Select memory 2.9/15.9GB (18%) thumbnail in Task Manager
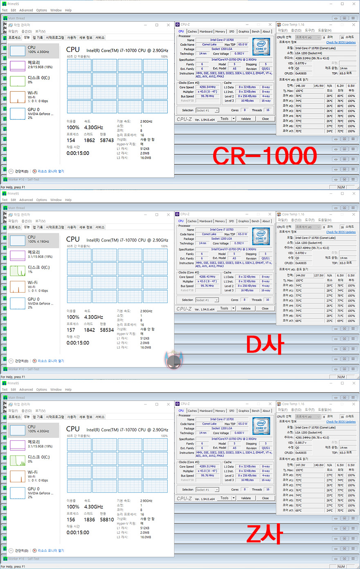 [18, 65]
